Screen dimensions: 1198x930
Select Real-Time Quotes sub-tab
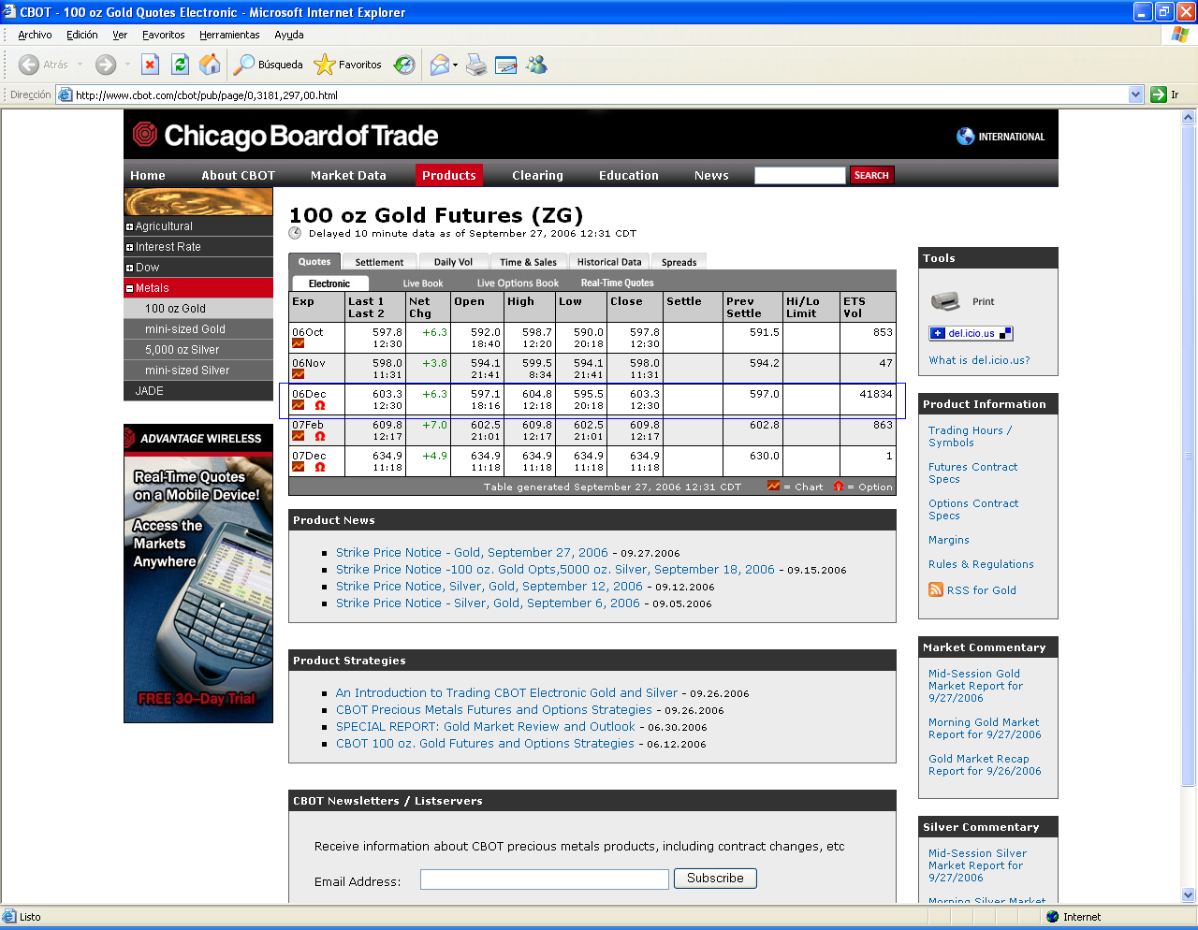(x=618, y=283)
